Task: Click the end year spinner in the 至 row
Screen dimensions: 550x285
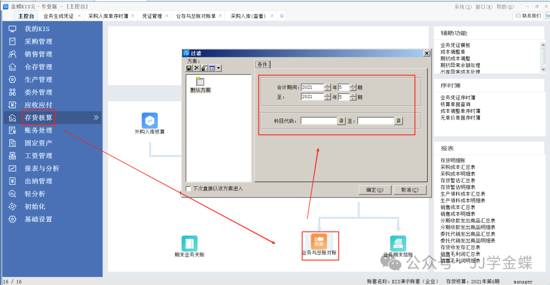Action: pos(327,97)
